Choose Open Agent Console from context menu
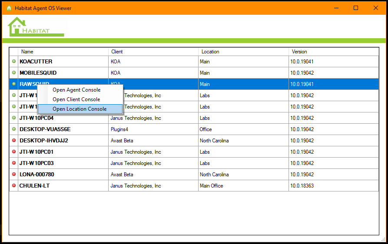388x244 pixels. pyautogui.click(x=76, y=90)
